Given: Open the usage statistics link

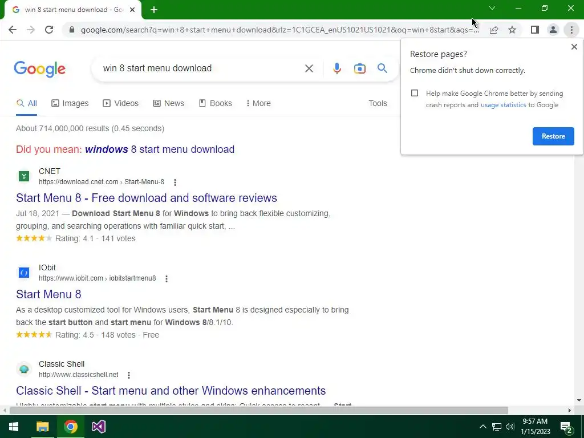Looking at the screenshot, I should [x=503, y=105].
